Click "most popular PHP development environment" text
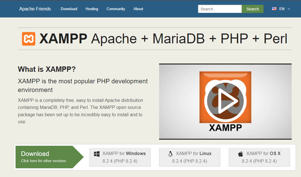 pyautogui.click(x=83, y=86)
